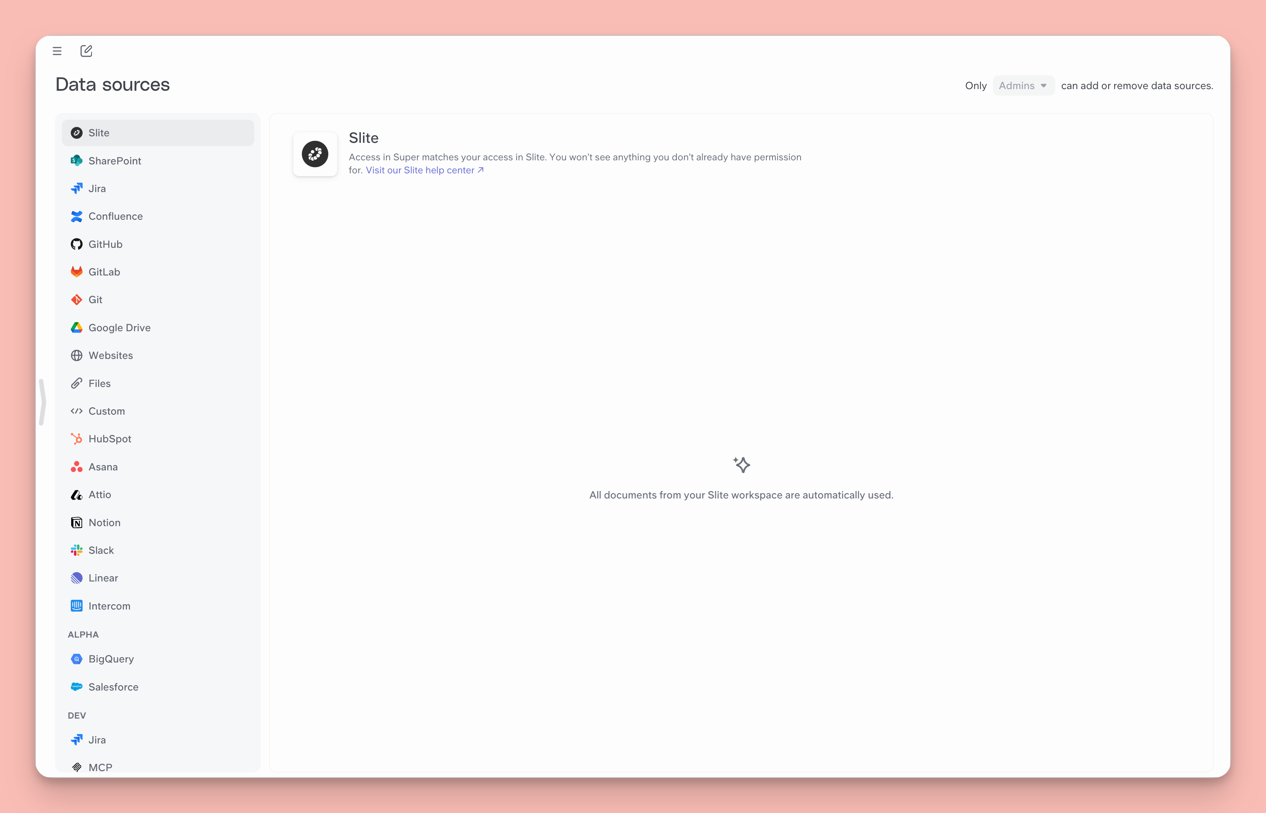Select Slite in the data sources list
The image size is (1266, 813).
point(158,133)
